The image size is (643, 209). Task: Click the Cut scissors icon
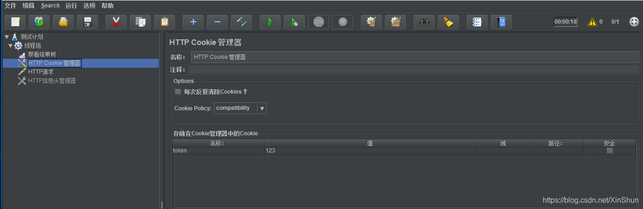(x=116, y=22)
